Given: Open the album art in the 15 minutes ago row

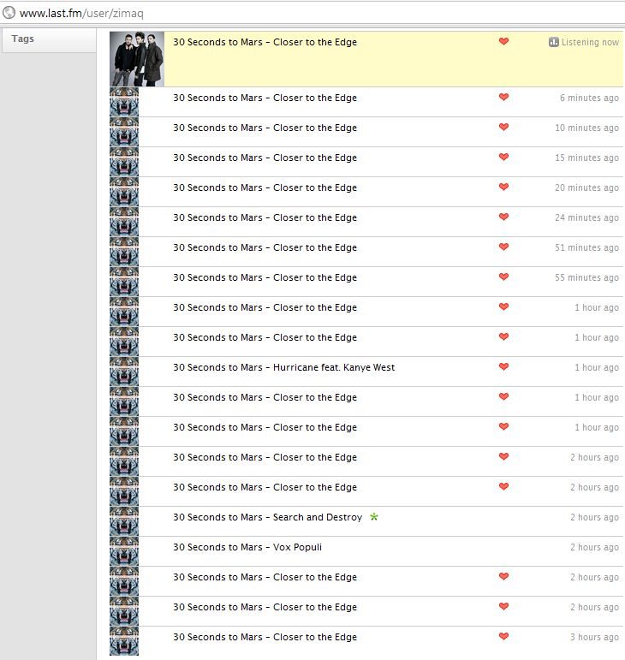Looking at the screenshot, I should [124, 162].
